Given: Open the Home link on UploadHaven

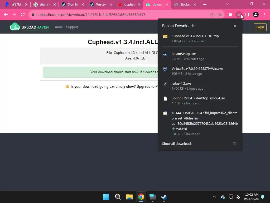Looking at the screenshot, I should (58, 27).
